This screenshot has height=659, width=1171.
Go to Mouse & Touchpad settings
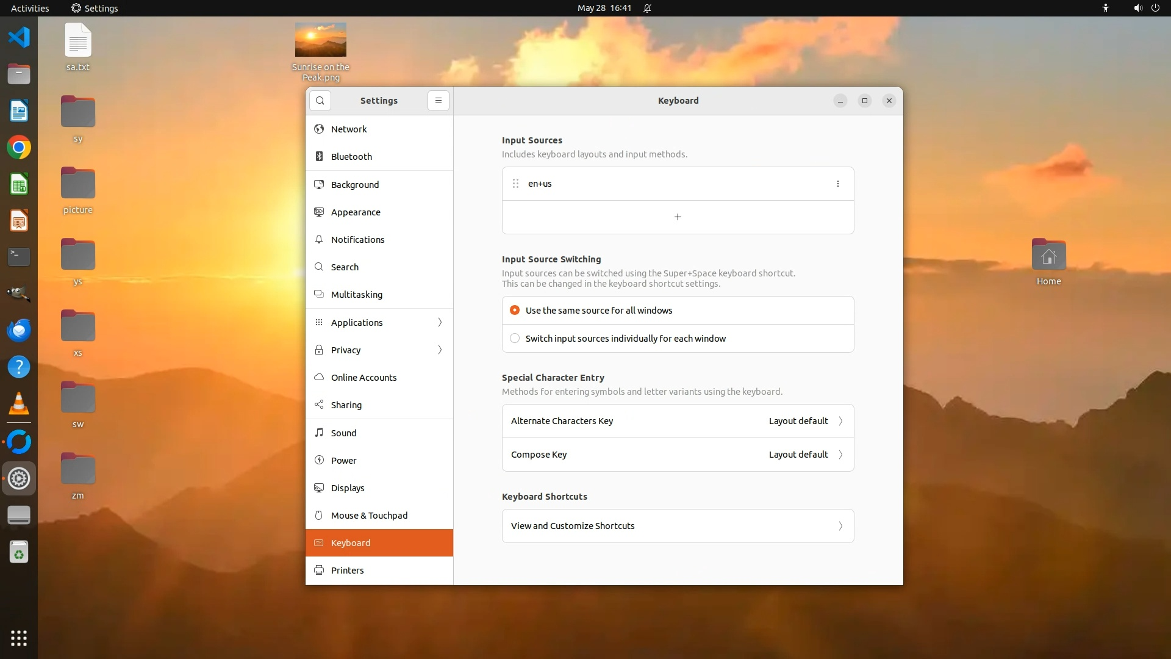(x=369, y=516)
